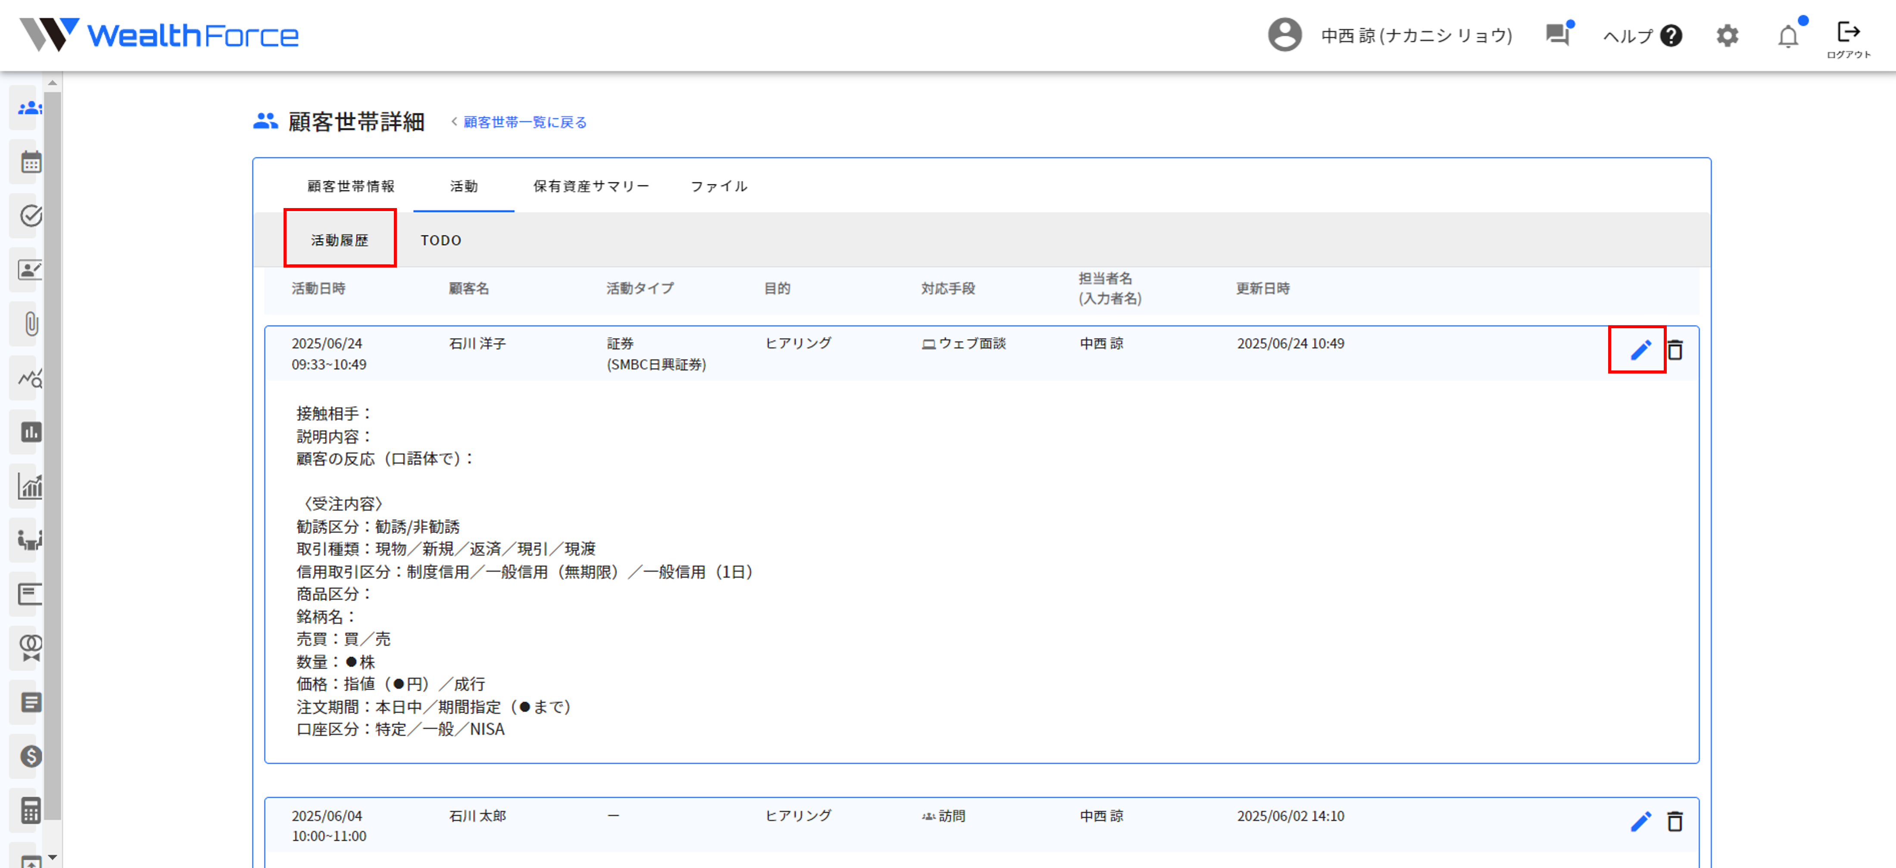Open the task checkmark sidebar icon
Viewport: 1896px width, 868px height.
[30, 215]
